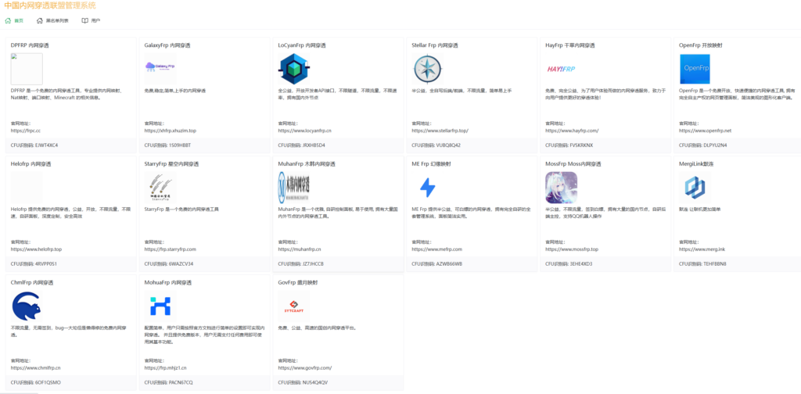Open the https://www.mefrp.com link
Screen dimensions: 801x394
coord(436,249)
